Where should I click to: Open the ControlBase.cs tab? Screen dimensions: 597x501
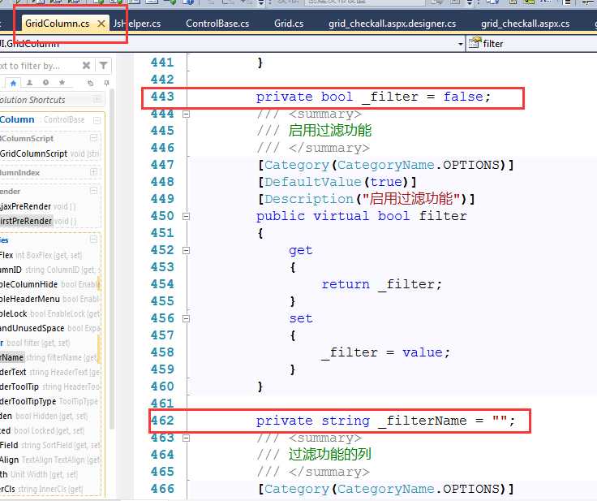pos(217,24)
